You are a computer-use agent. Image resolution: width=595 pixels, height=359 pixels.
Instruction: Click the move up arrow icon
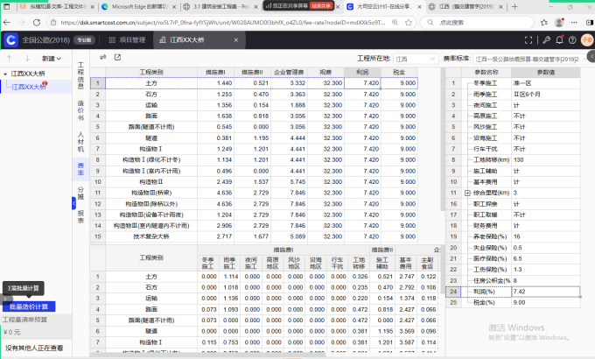[x=8, y=59]
